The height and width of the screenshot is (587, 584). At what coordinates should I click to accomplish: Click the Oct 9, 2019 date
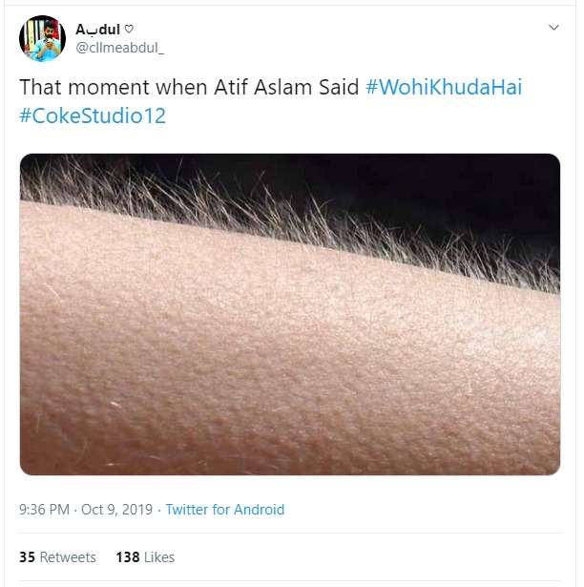(x=116, y=510)
